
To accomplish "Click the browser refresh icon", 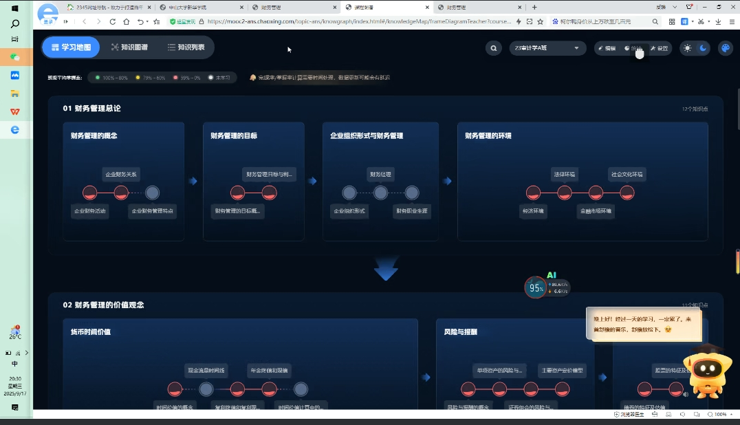I will tap(113, 21).
